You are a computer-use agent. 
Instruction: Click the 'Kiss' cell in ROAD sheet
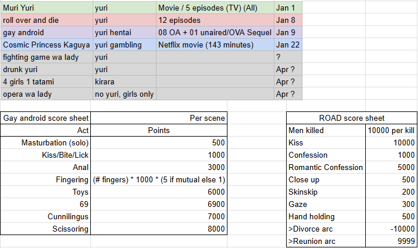(x=326, y=142)
